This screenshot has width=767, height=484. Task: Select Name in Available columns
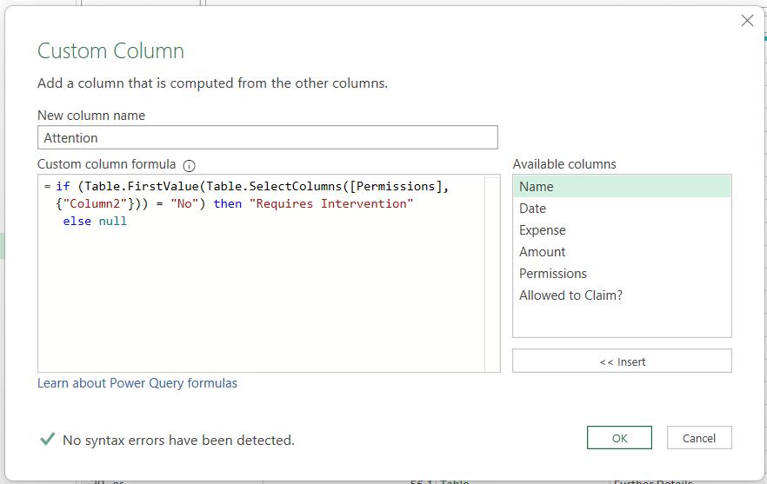(x=622, y=187)
